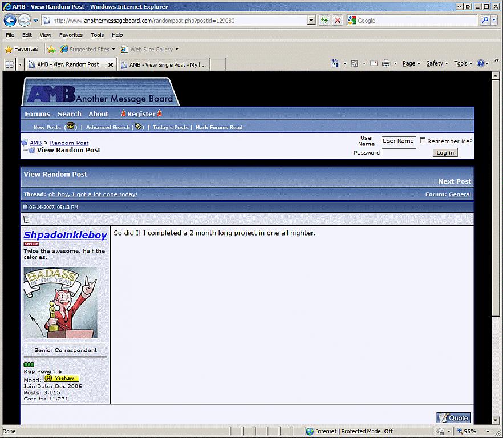This screenshot has height=438, width=503.
Task: Click the search magnifier icon
Action: point(485,21)
